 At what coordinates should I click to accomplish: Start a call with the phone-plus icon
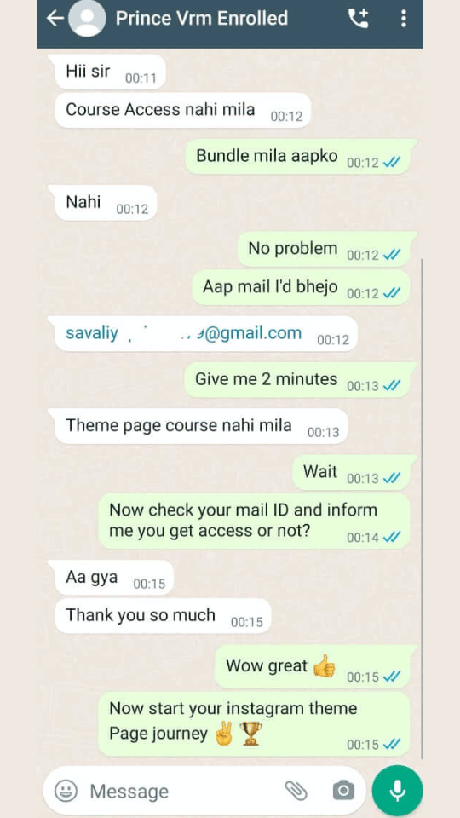click(359, 19)
